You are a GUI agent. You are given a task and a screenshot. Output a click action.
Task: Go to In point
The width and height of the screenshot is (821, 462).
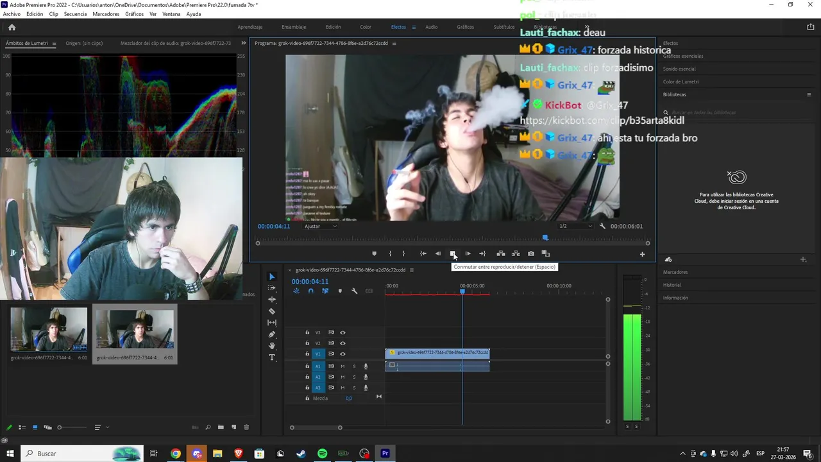click(423, 253)
